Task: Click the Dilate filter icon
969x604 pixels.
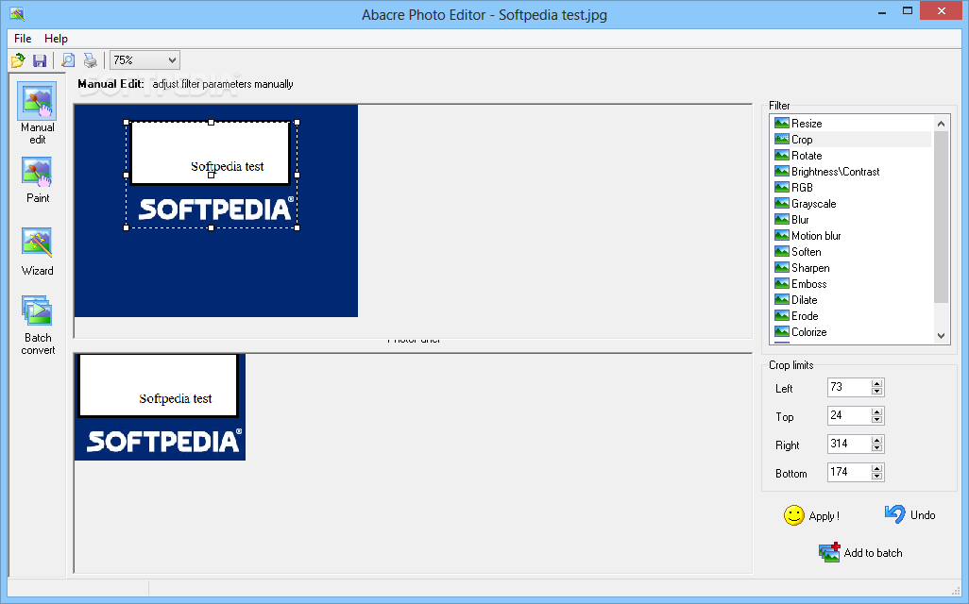Action: click(782, 299)
